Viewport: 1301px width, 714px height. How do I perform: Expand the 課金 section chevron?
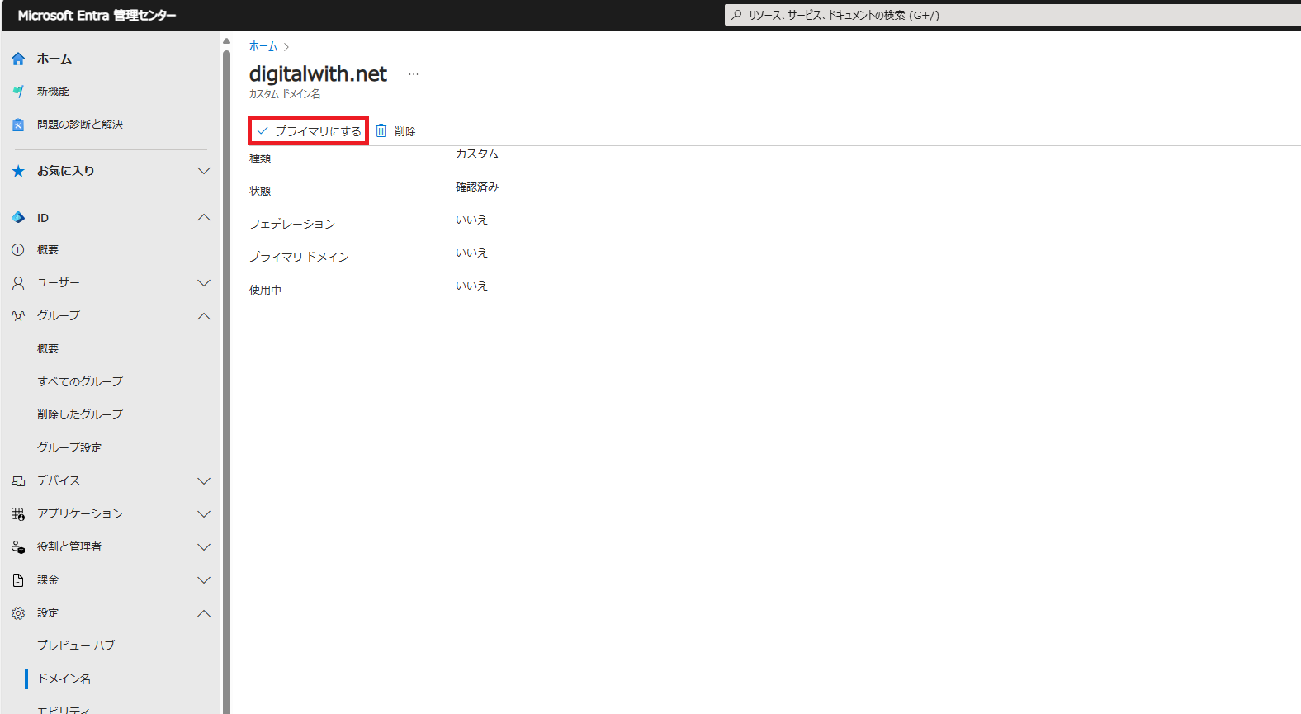tap(204, 580)
